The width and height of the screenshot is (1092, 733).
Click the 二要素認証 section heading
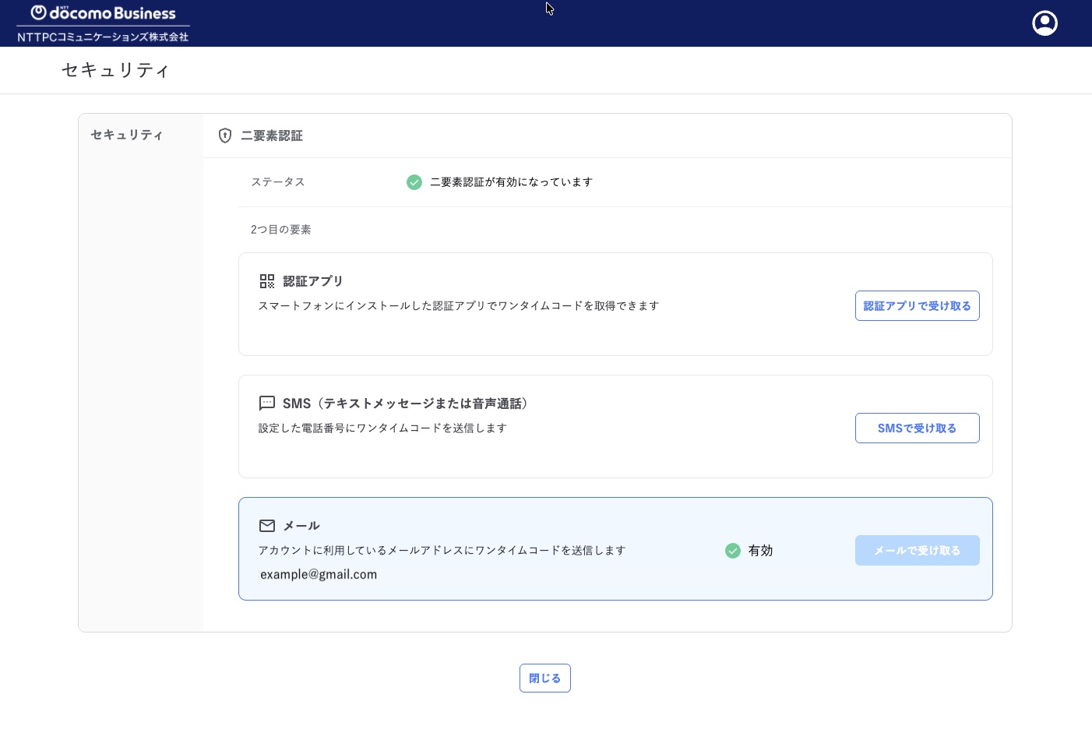coord(272,136)
